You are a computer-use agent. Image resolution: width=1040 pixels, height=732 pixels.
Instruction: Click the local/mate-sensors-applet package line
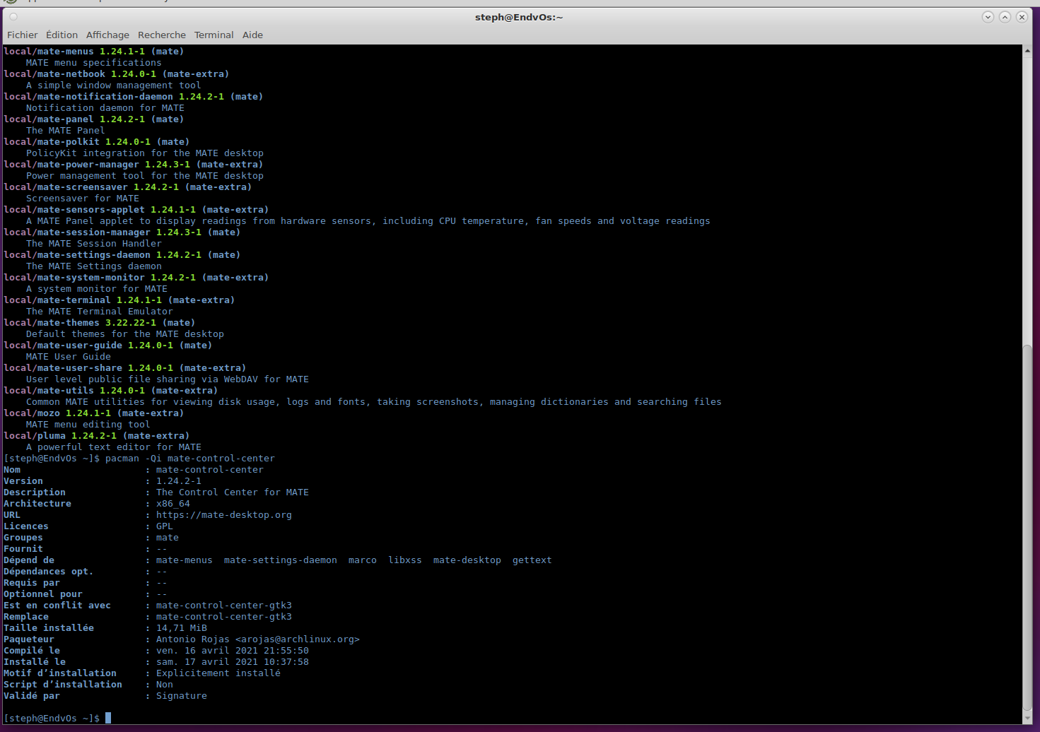136,210
